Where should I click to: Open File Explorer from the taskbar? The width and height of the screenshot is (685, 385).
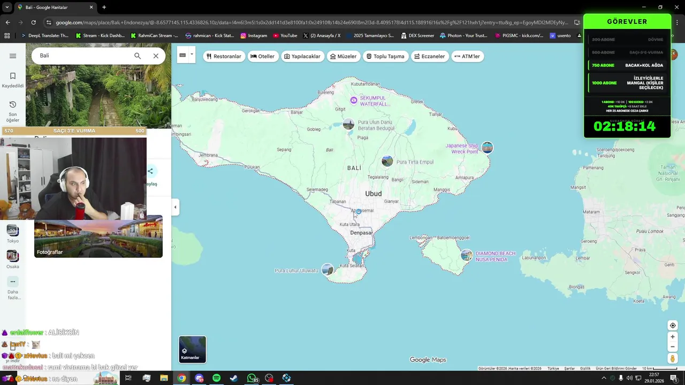pos(164,378)
